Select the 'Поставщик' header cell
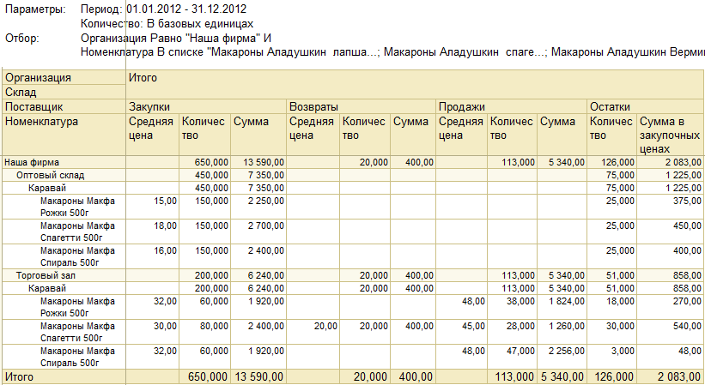The width and height of the screenshot is (705, 385). [x=64, y=107]
